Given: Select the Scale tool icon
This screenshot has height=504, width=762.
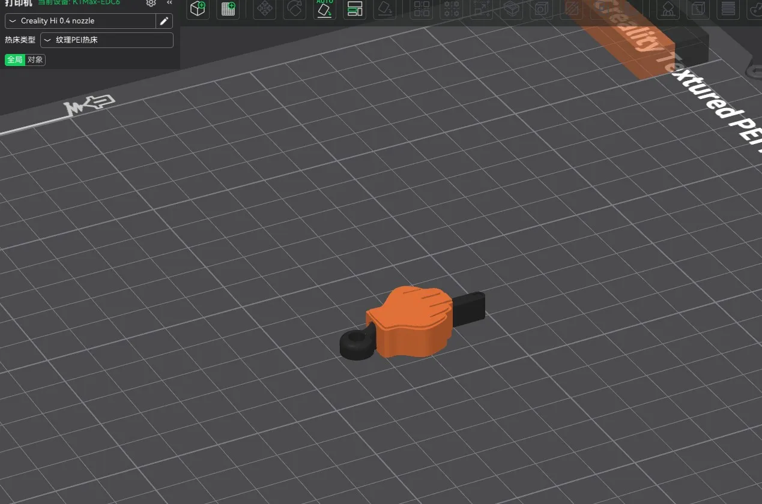Looking at the screenshot, I should coord(482,8).
